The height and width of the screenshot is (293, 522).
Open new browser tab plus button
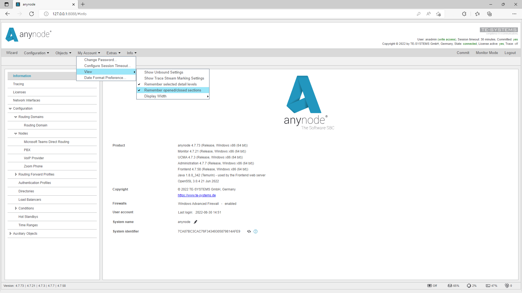pyautogui.click(x=83, y=4)
